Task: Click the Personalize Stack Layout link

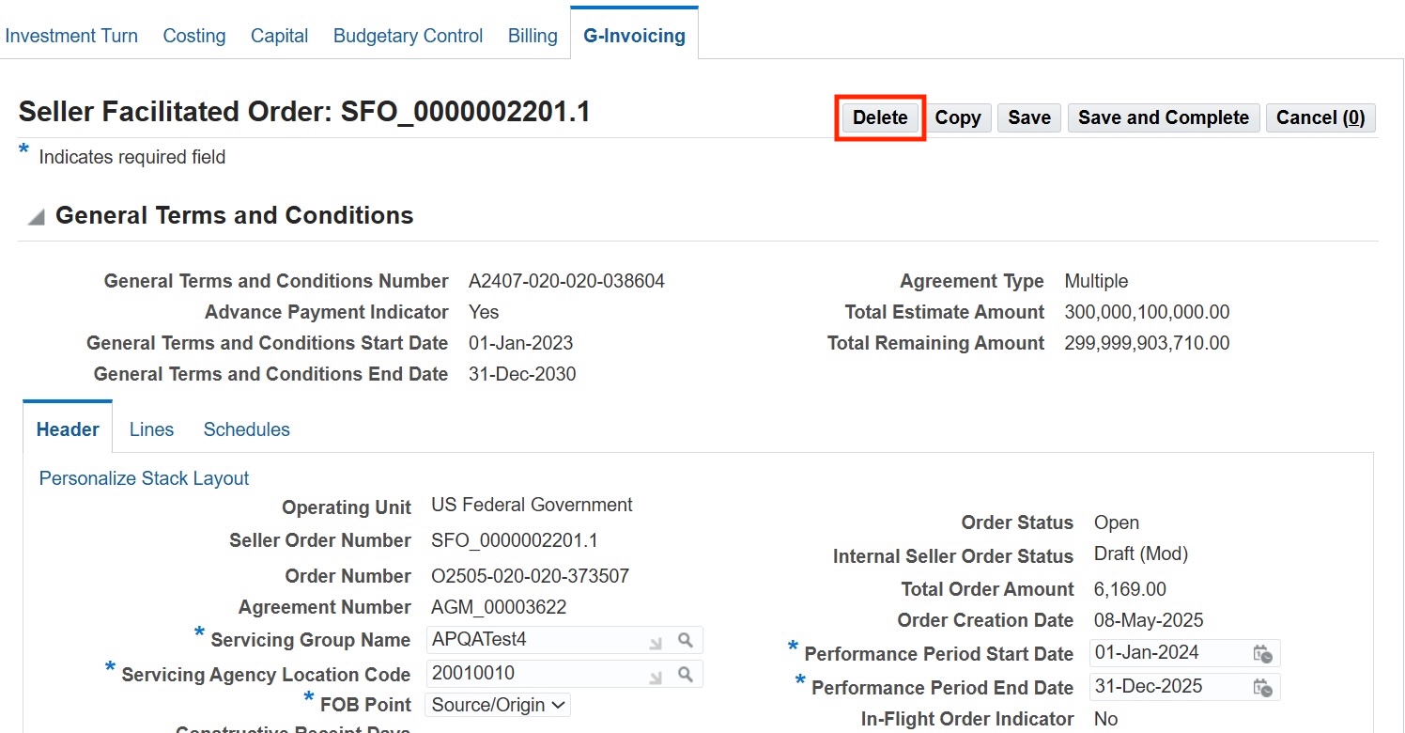Action: coord(144,478)
